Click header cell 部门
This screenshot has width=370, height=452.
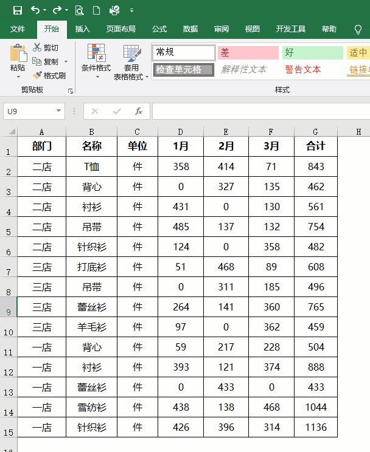42,146
